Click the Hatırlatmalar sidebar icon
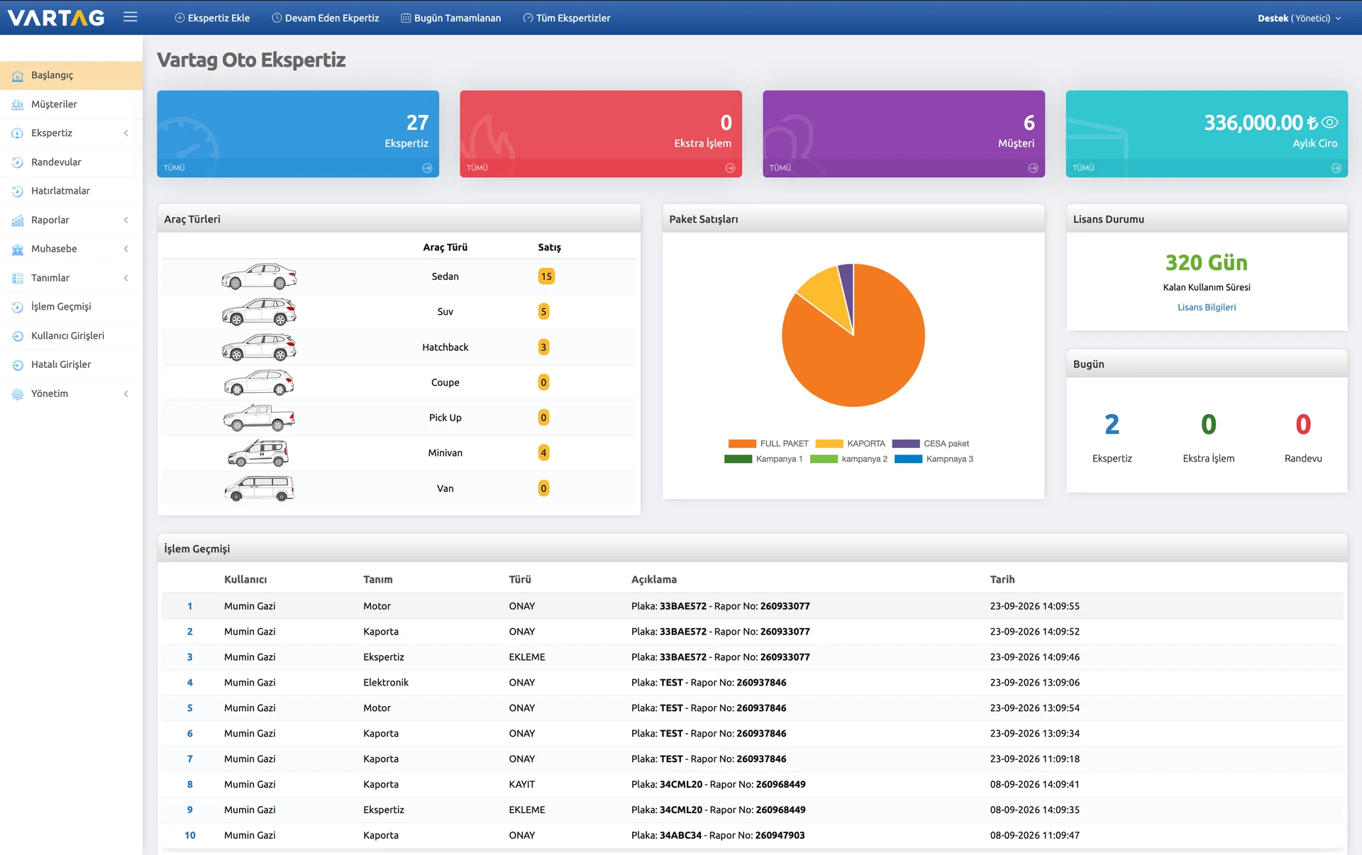 18,191
